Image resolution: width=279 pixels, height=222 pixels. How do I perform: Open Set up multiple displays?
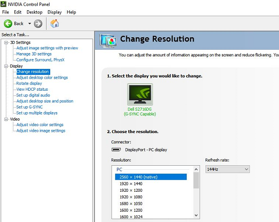[37, 113]
